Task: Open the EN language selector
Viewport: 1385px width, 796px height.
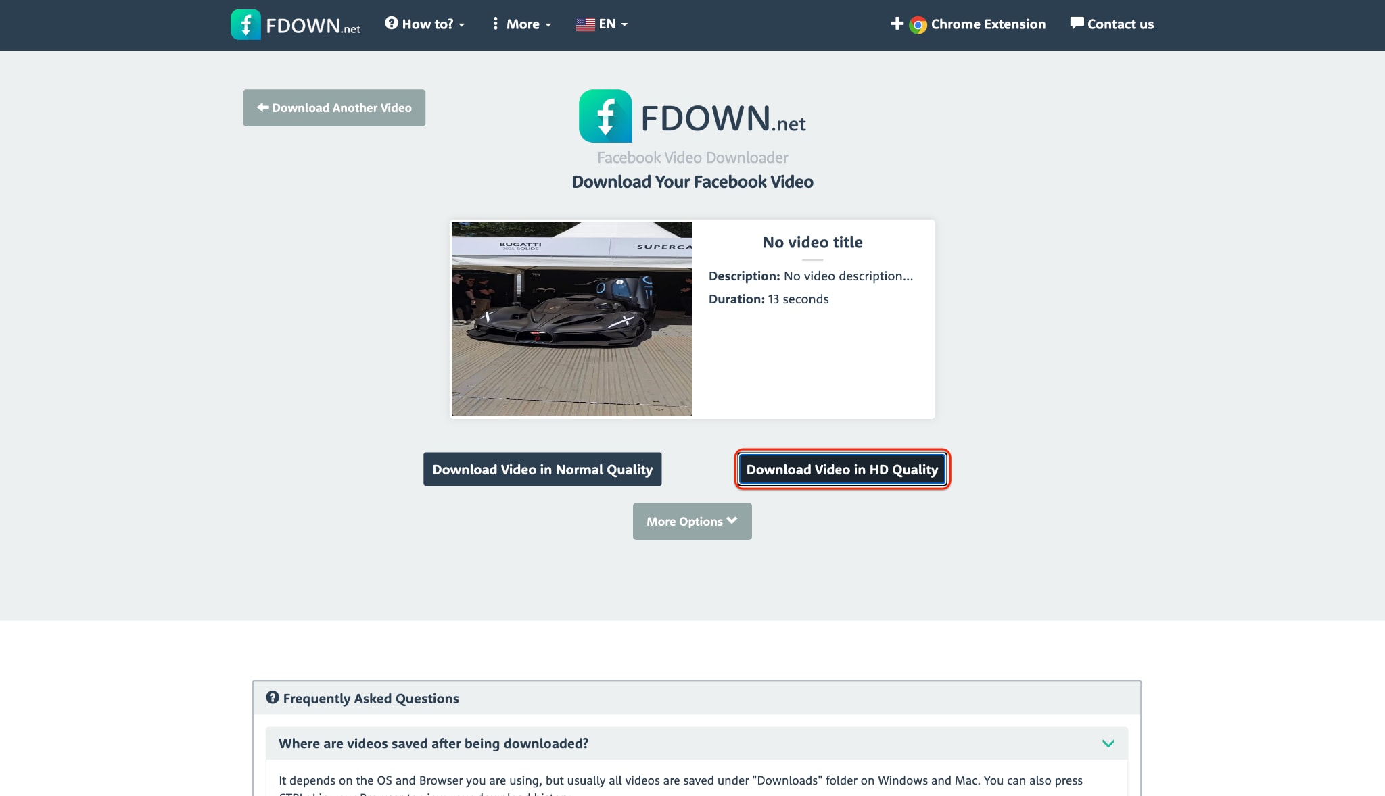Action: [602, 24]
